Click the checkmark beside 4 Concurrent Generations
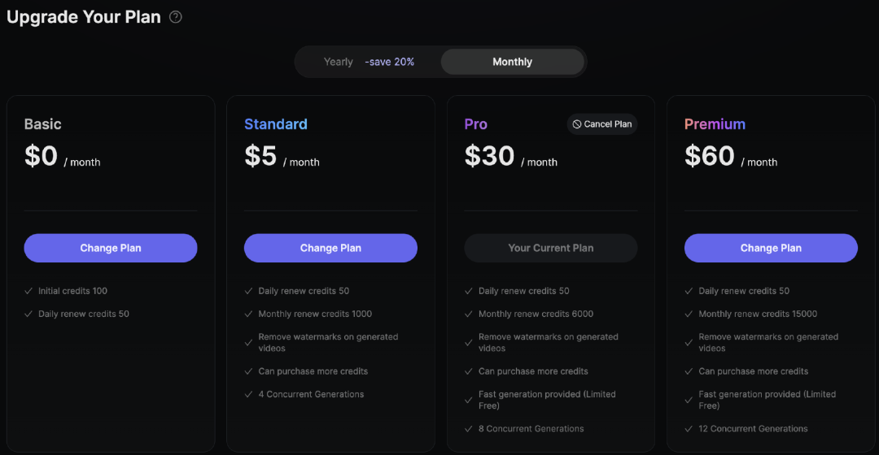 248,395
